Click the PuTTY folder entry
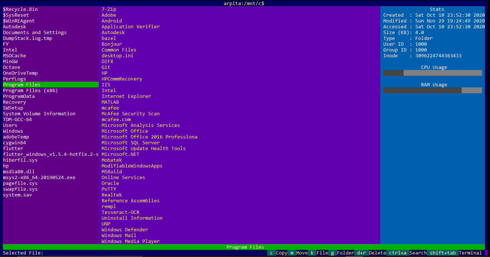The height and width of the screenshot is (257, 490). (109, 189)
